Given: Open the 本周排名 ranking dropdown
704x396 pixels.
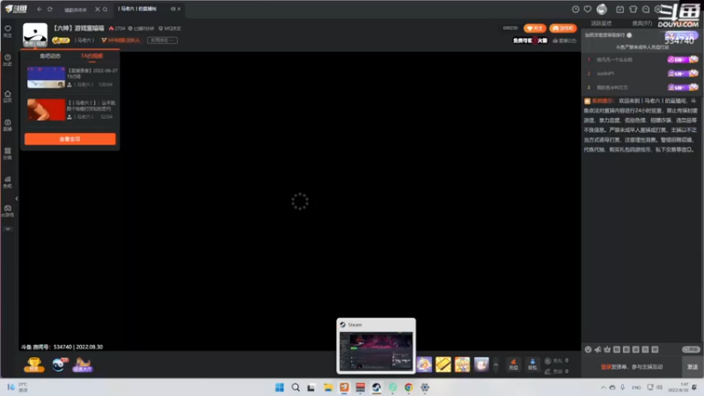Looking at the screenshot, I should [162, 40].
